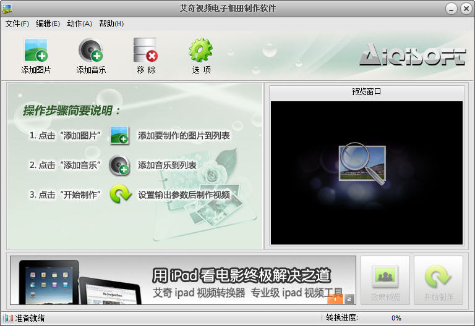
Task: Click the speaker icon in step 2 instructions
Action: (x=119, y=165)
